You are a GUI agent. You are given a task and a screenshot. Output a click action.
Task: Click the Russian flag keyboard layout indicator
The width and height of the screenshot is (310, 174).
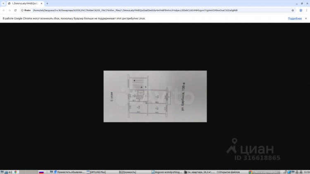41,172
